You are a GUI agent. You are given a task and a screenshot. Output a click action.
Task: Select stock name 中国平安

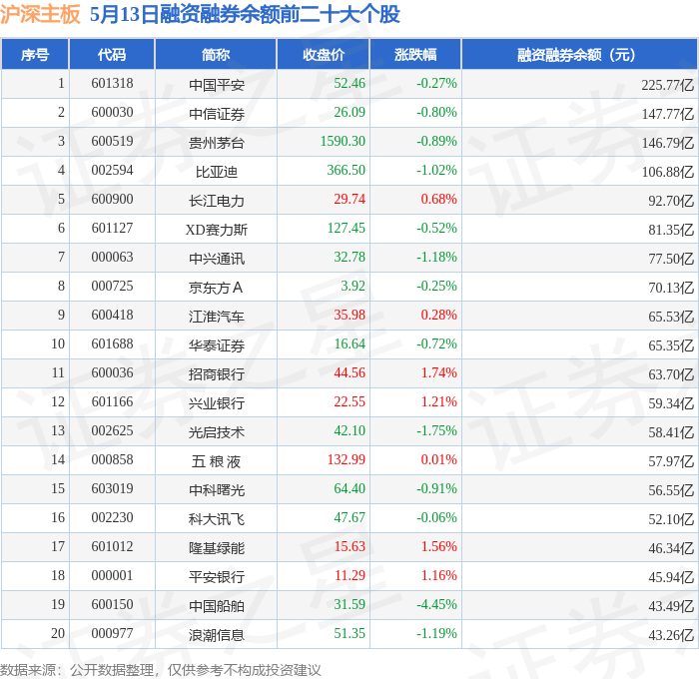click(x=217, y=85)
